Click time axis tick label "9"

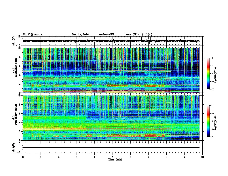[x=184, y=157]
